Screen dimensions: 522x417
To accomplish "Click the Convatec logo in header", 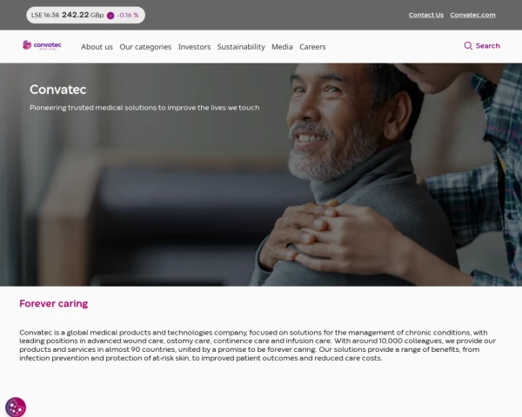I will click(42, 45).
